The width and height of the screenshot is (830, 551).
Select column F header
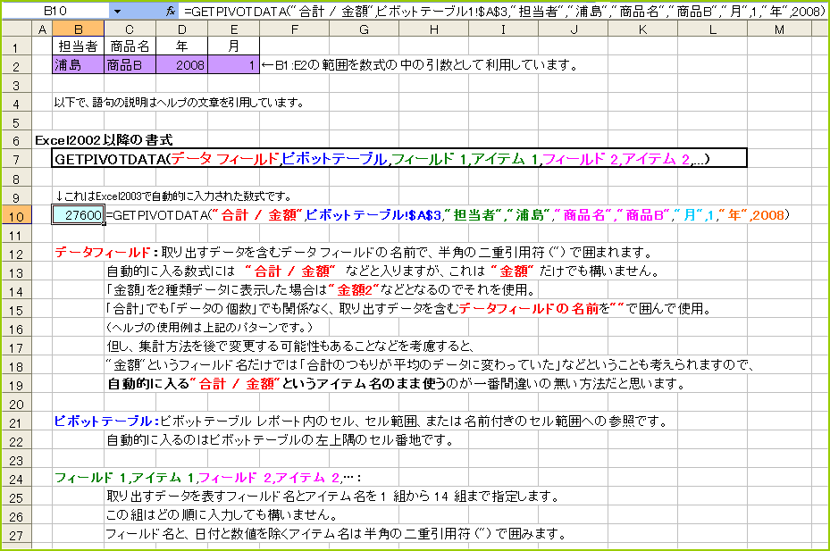(294, 30)
